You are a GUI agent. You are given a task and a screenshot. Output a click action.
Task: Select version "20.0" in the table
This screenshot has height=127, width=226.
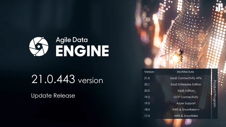click(x=147, y=91)
